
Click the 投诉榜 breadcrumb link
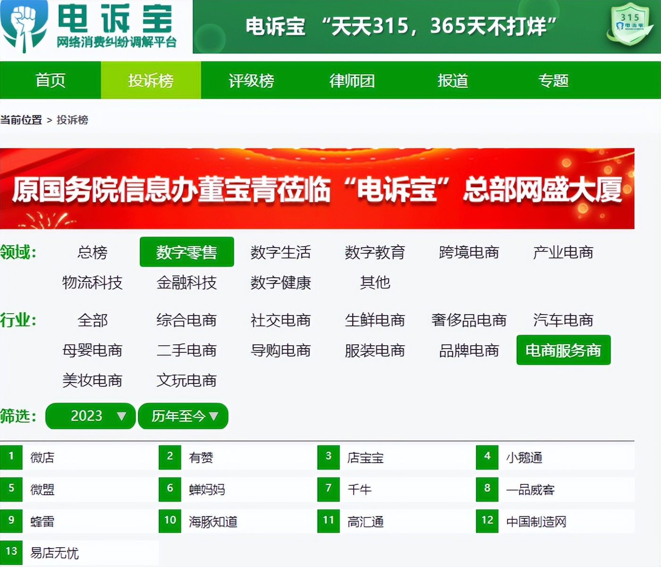(x=72, y=120)
